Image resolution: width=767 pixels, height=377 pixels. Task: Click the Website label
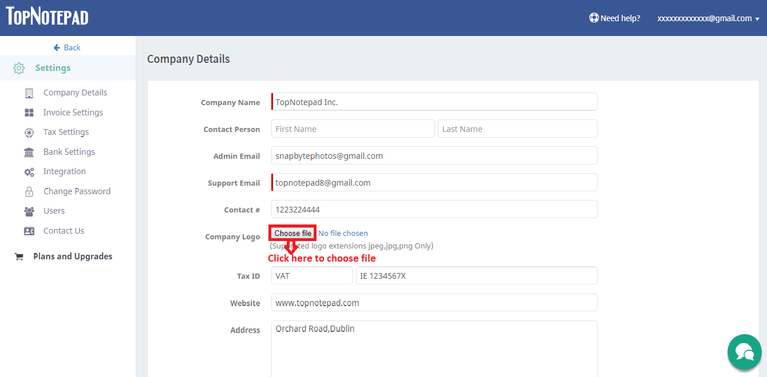tap(245, 303)
